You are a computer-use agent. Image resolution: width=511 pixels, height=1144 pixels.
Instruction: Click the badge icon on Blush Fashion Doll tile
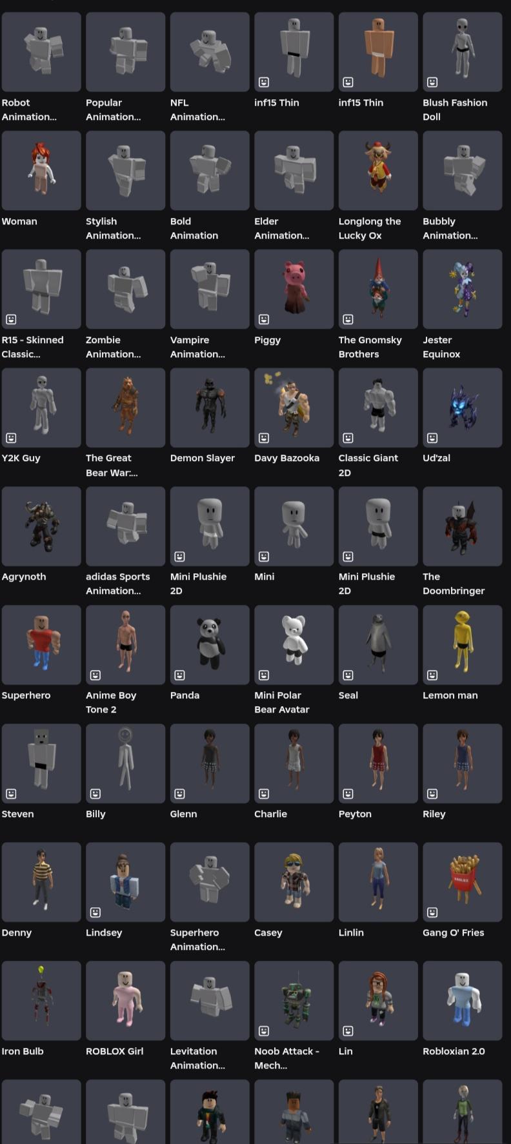[432, 82]
